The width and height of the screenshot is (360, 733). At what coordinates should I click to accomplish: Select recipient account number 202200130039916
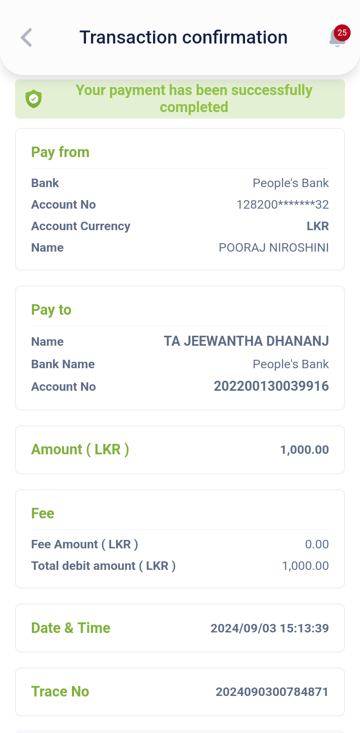coord(271,386)
